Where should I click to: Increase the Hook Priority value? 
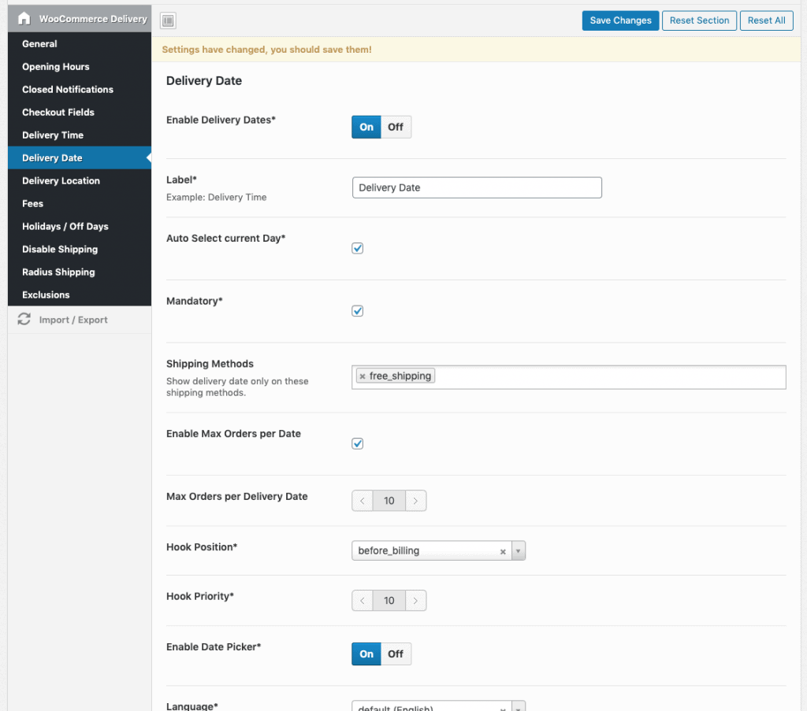click(x=415, y=601)
